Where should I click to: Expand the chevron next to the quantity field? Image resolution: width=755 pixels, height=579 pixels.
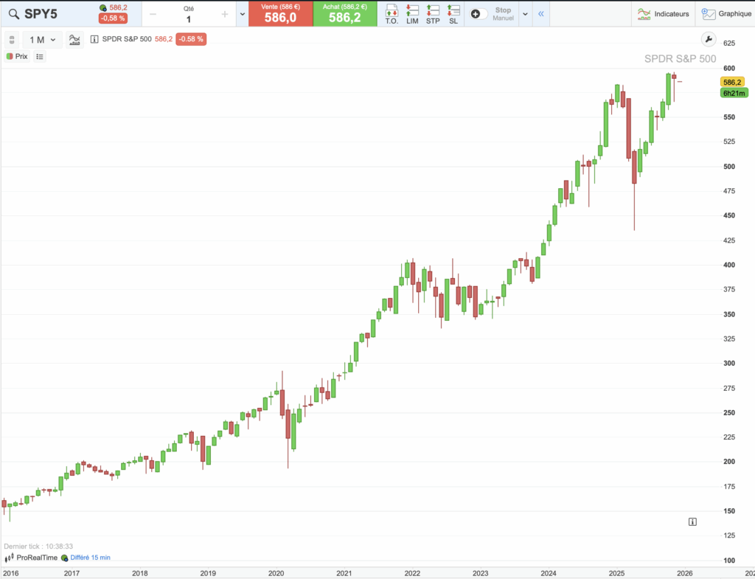click(x=241, y=13)
